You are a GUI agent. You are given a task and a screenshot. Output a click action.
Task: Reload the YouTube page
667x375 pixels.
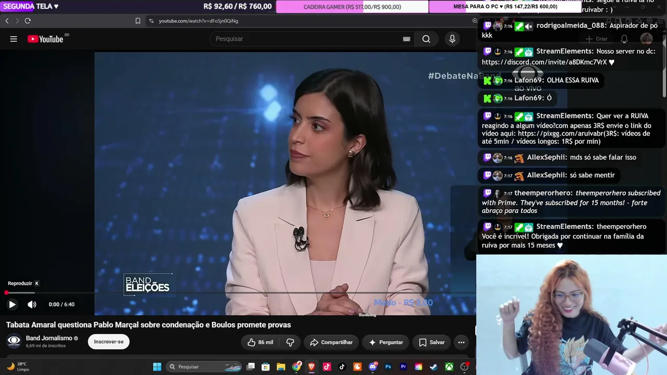[28, 21]
